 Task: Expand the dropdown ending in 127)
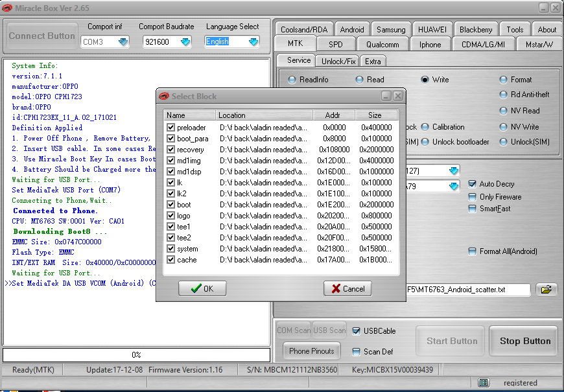coord(454,171)
